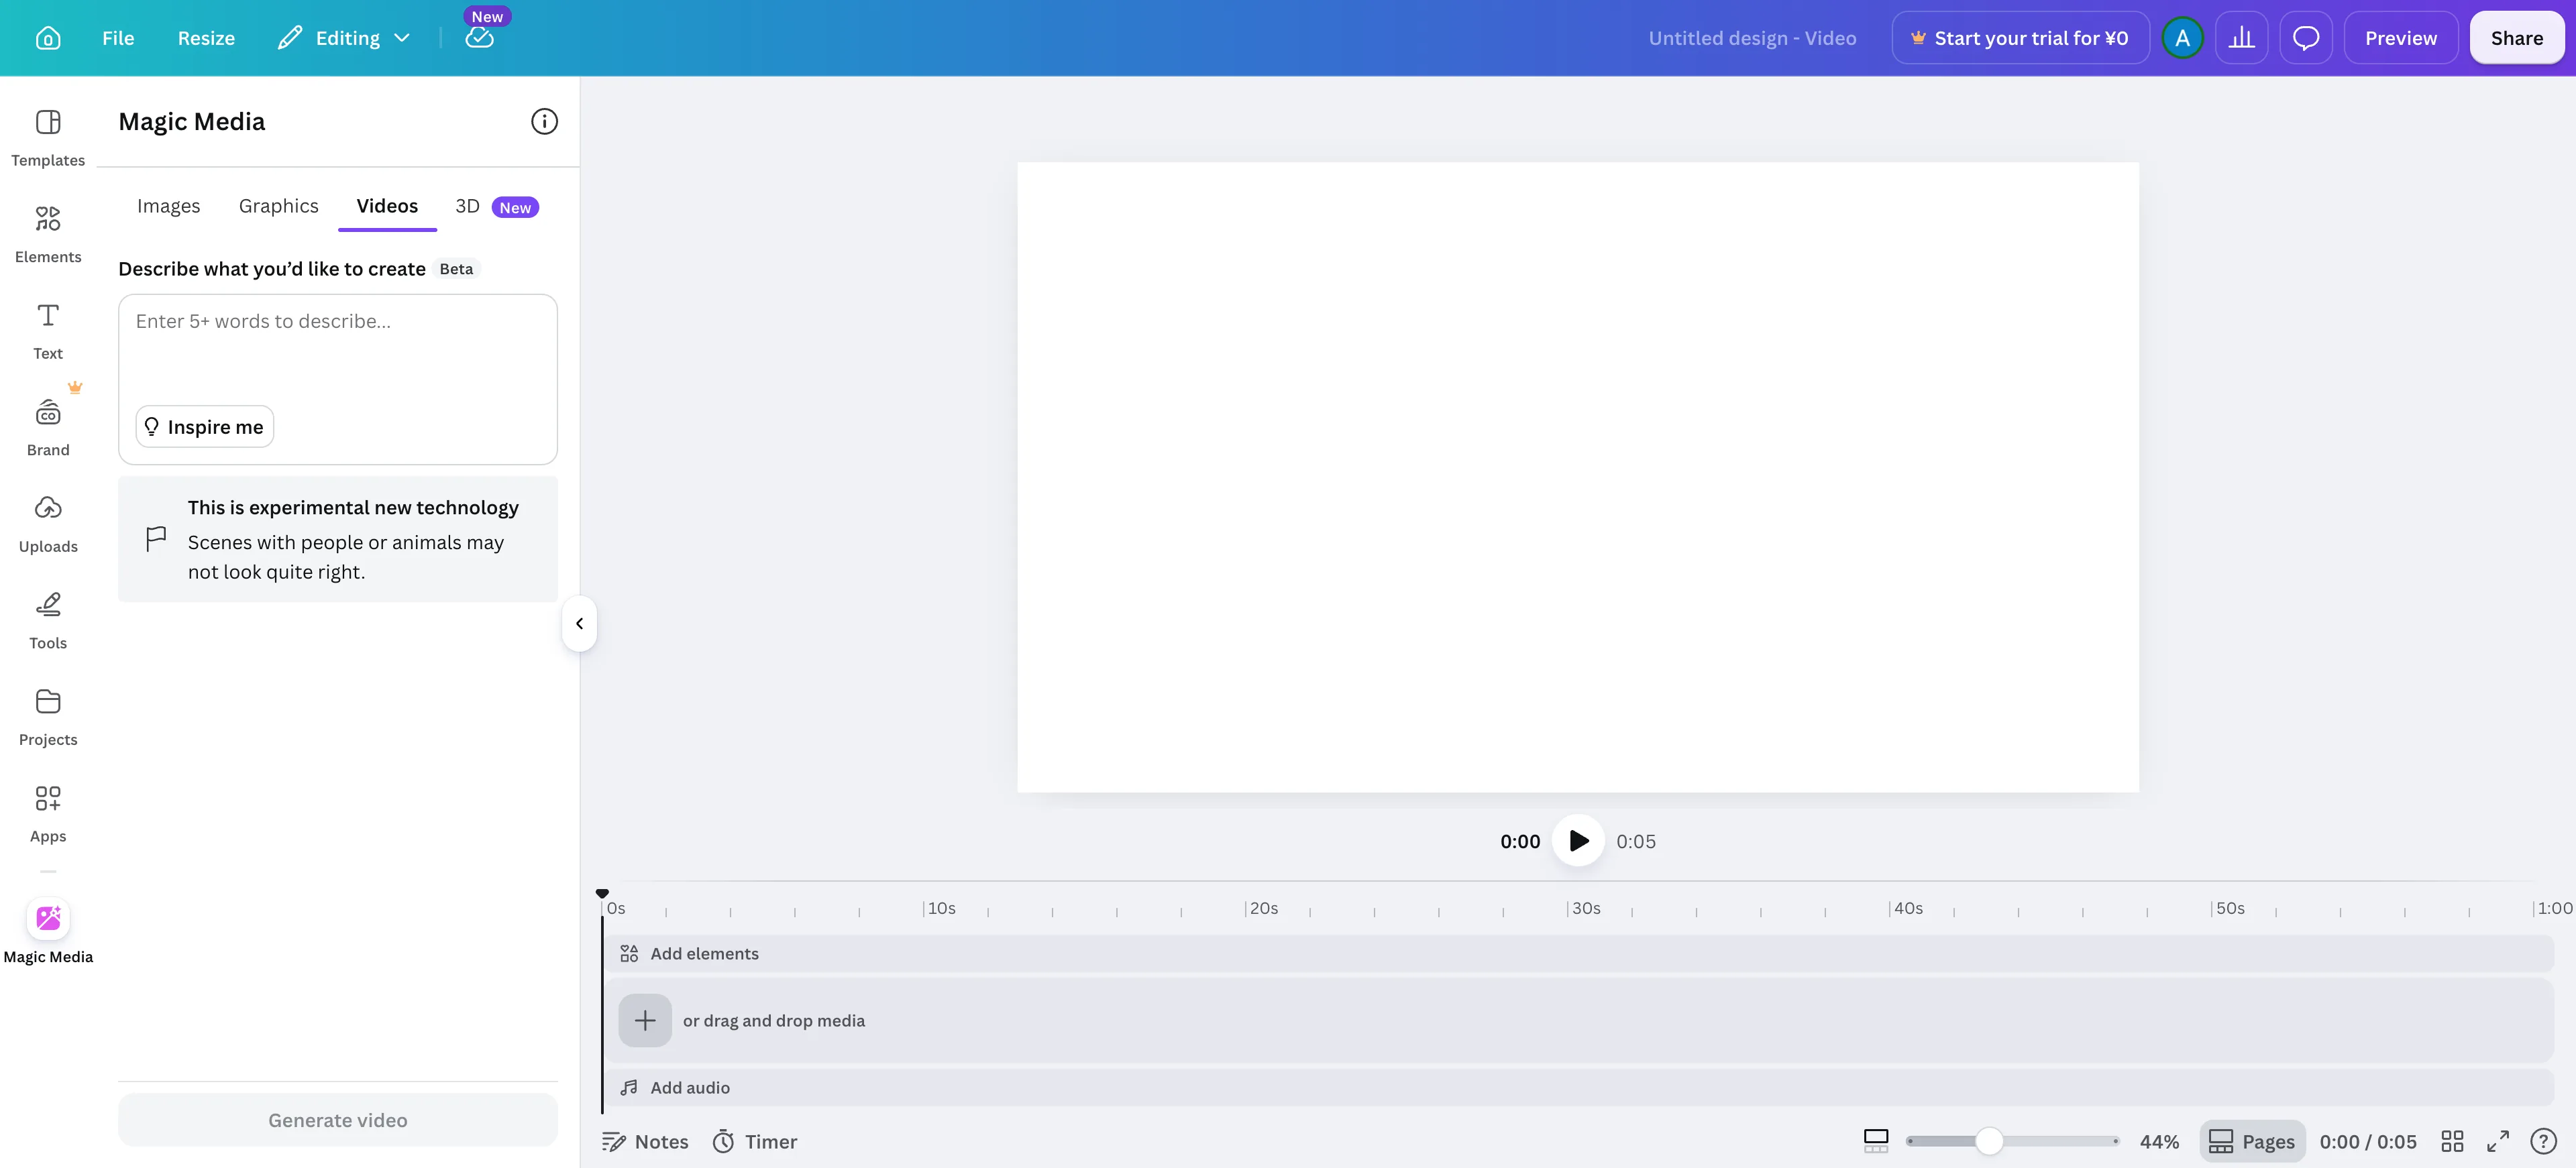Click the Untitled design - Video title

tap(1752, 38)
